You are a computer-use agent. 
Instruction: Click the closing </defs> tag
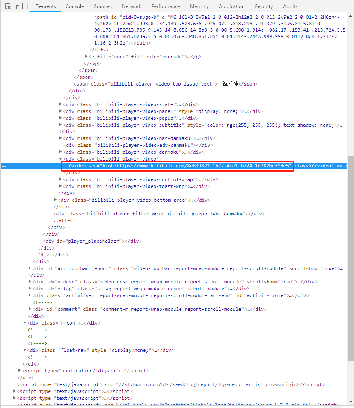click(x=99, y=50)
